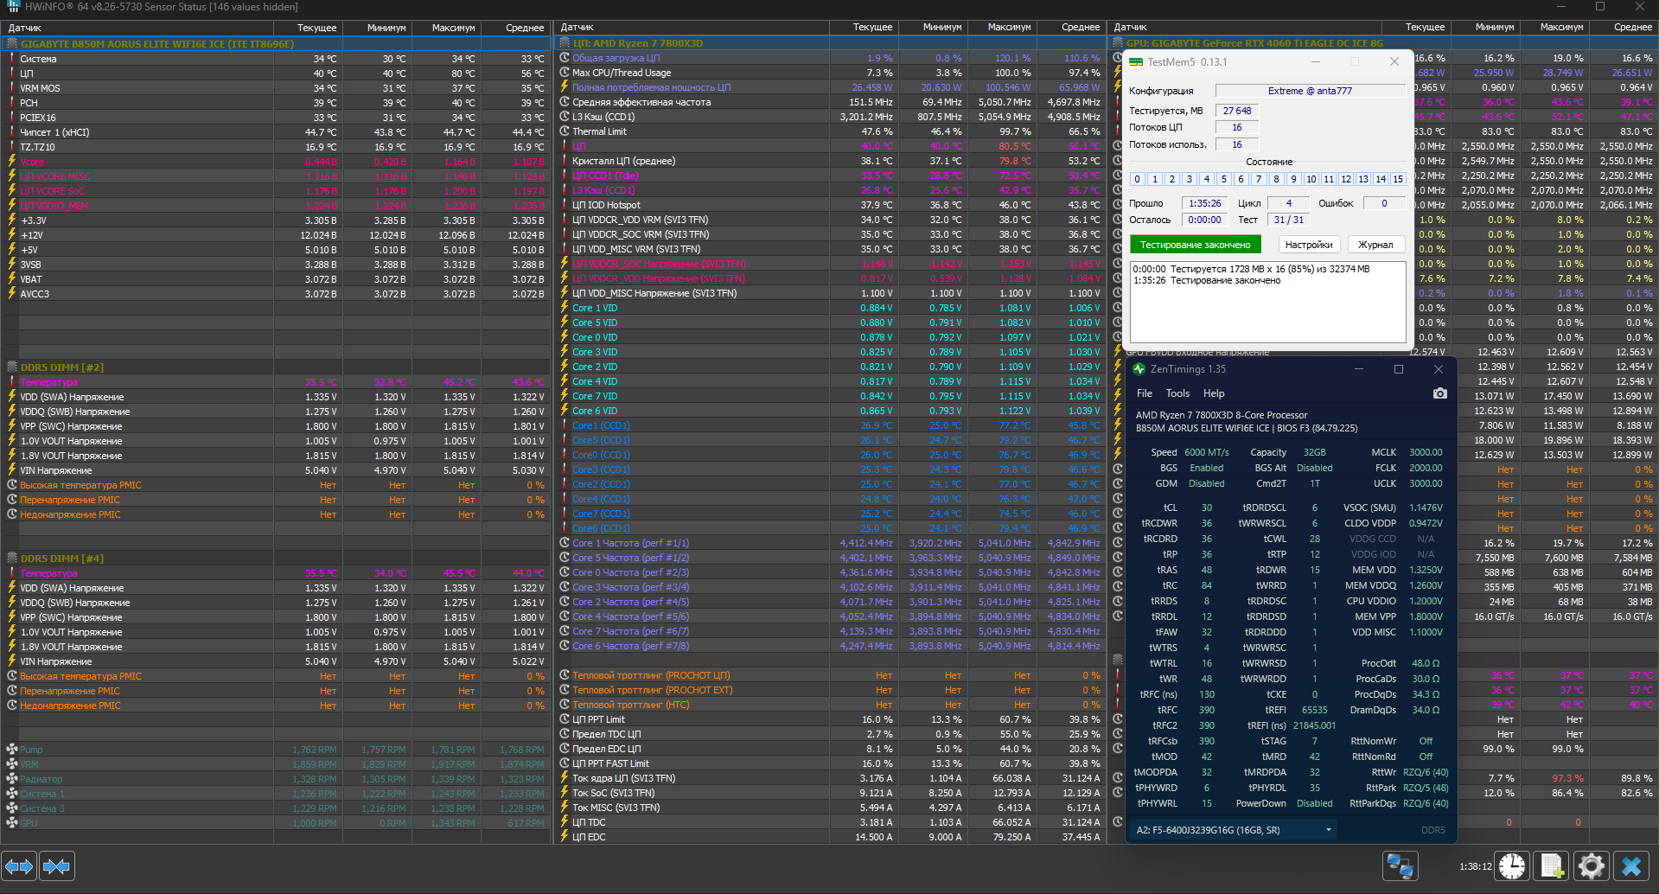Screen dimensions: 1659x894
Task: Click the expand columns arrows icon
Action: pyautogui.click(x=19, y=865)
